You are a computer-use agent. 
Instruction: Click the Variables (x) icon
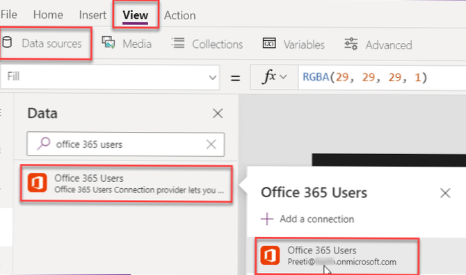(269, 43)
